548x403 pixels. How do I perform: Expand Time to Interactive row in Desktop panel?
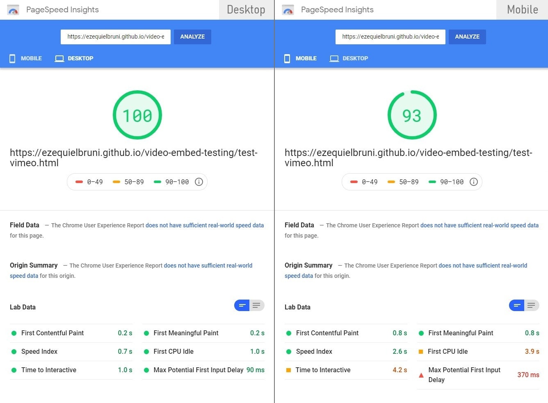[71, 370]
